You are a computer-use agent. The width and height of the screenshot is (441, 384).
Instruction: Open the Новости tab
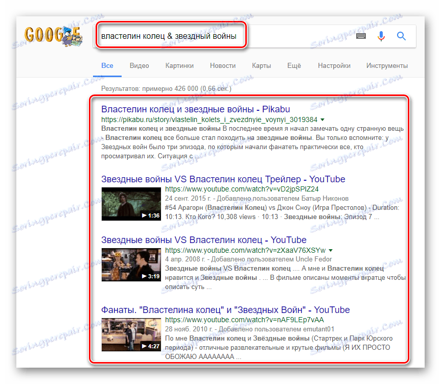[x=223, y=66]
